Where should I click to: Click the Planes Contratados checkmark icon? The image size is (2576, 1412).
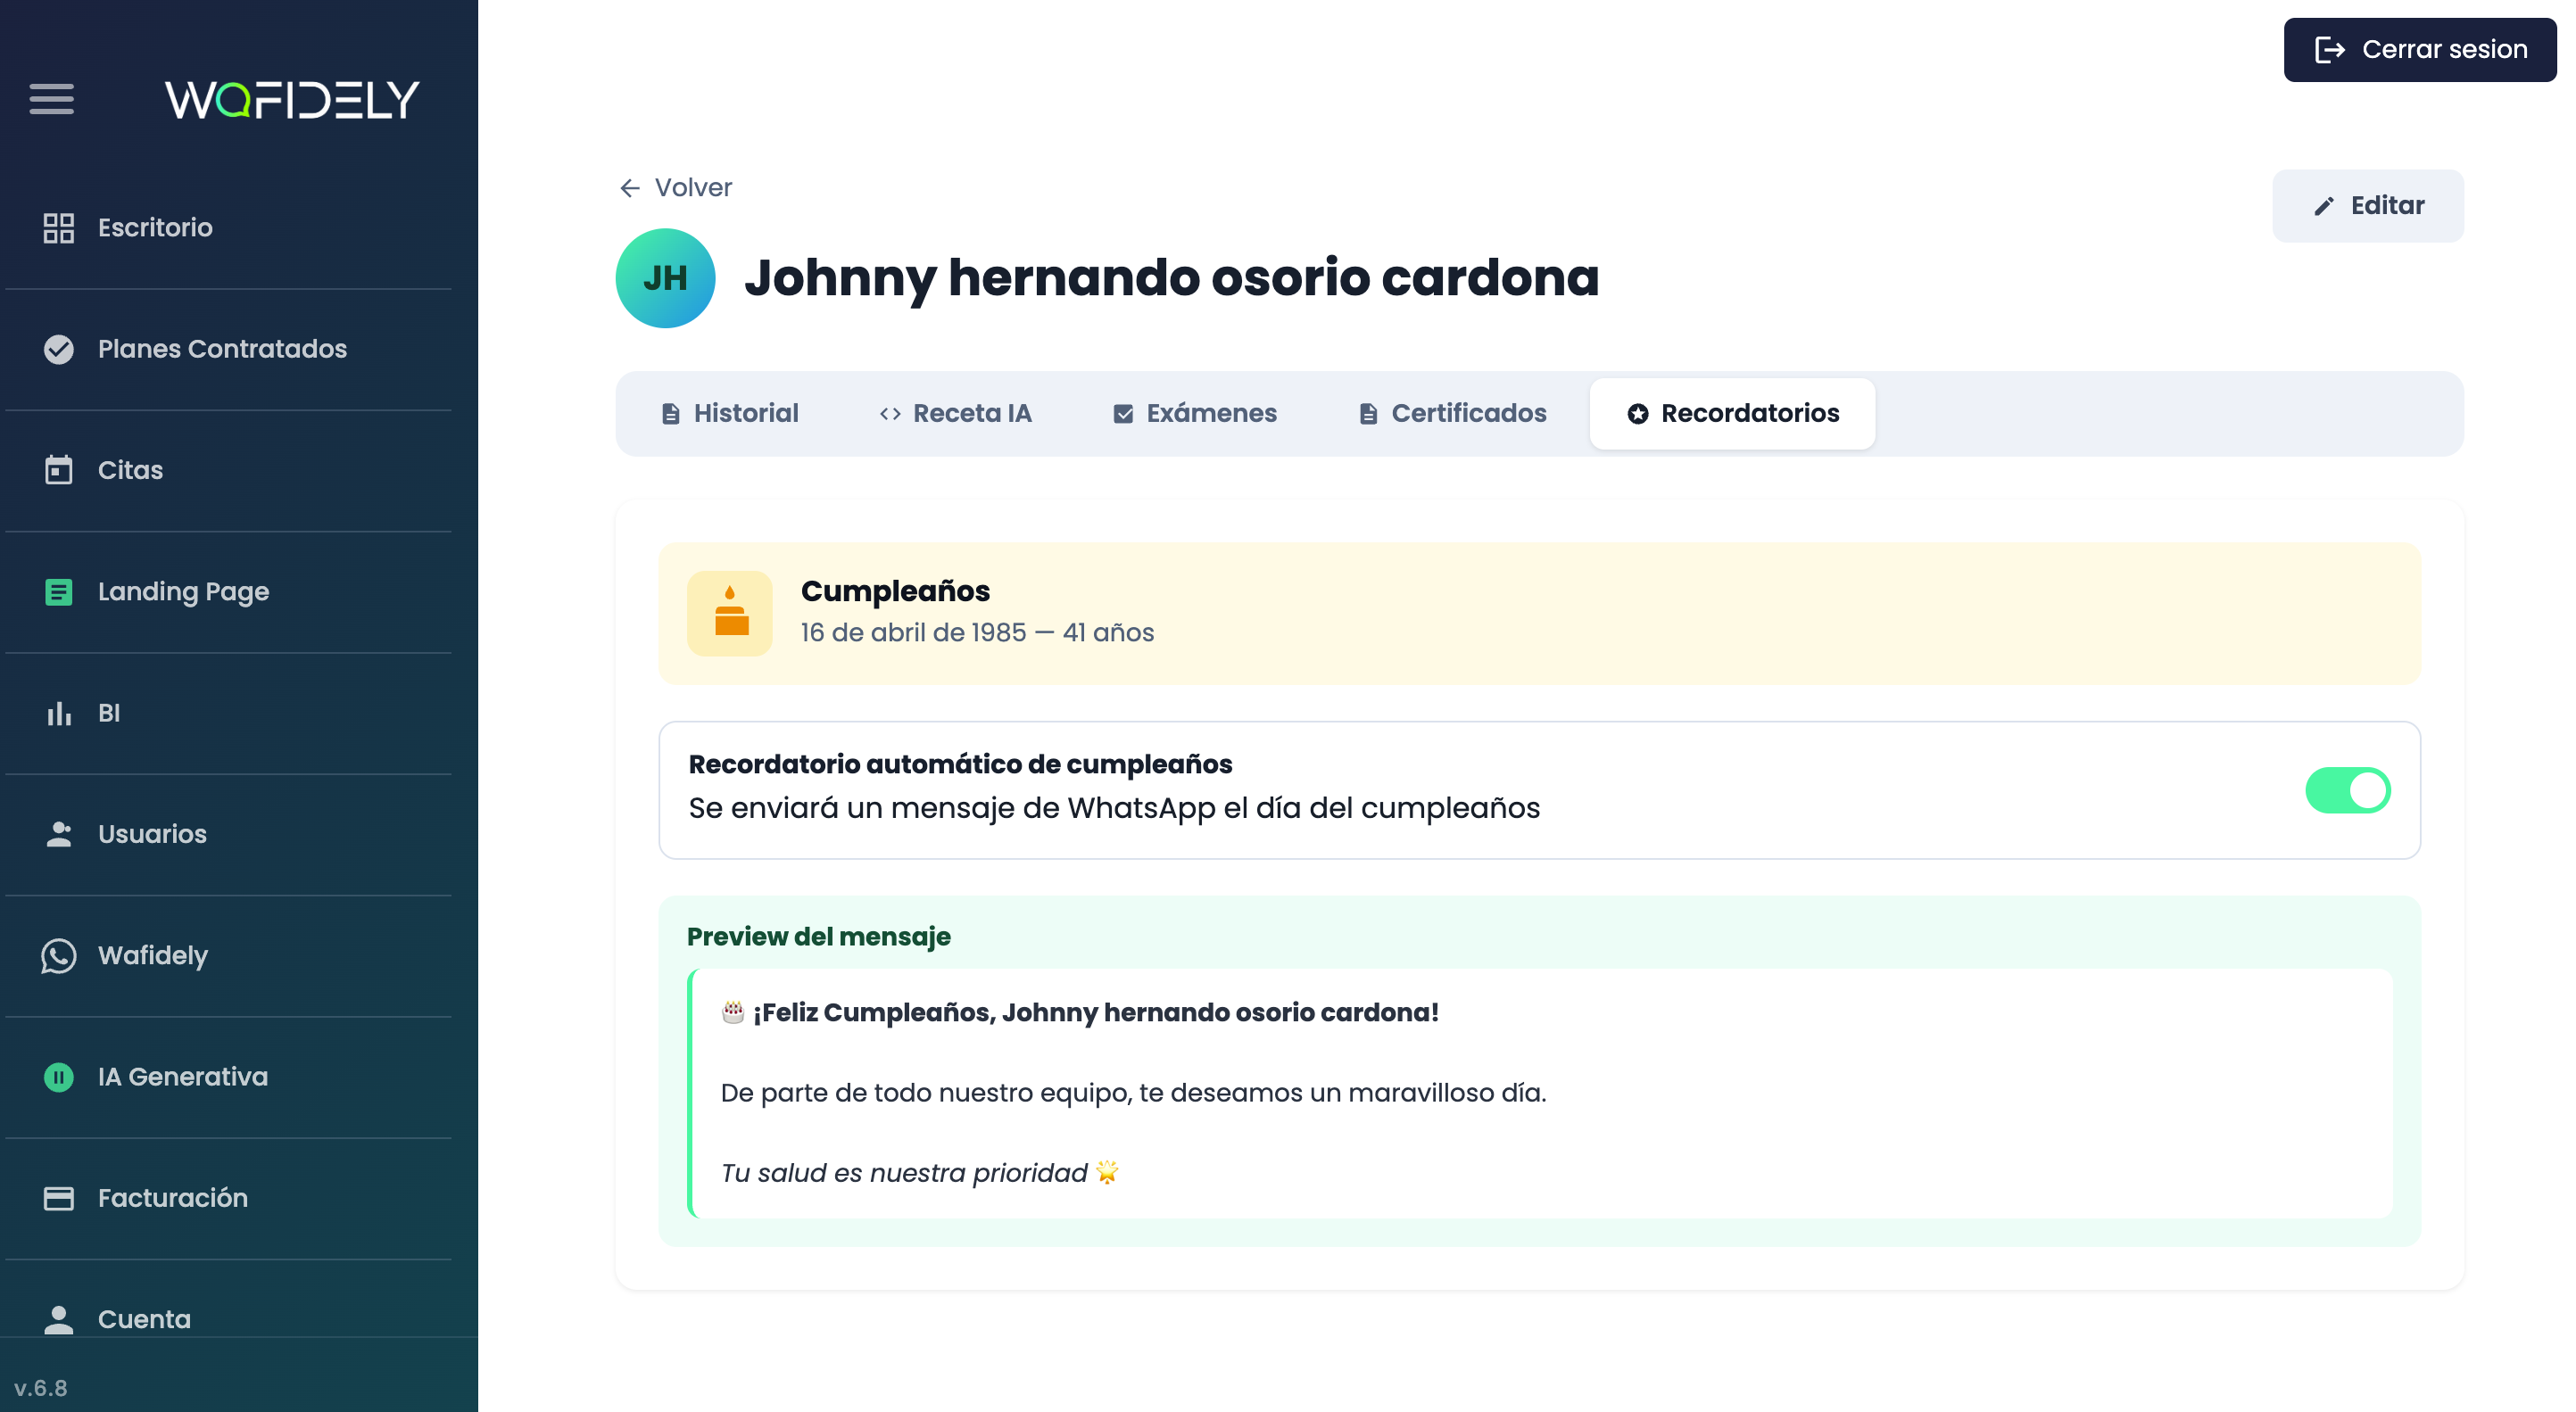click(59, 349)
